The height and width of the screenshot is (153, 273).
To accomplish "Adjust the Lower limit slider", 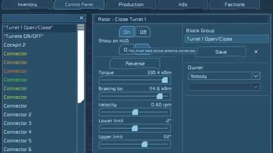I will [135, 128].
